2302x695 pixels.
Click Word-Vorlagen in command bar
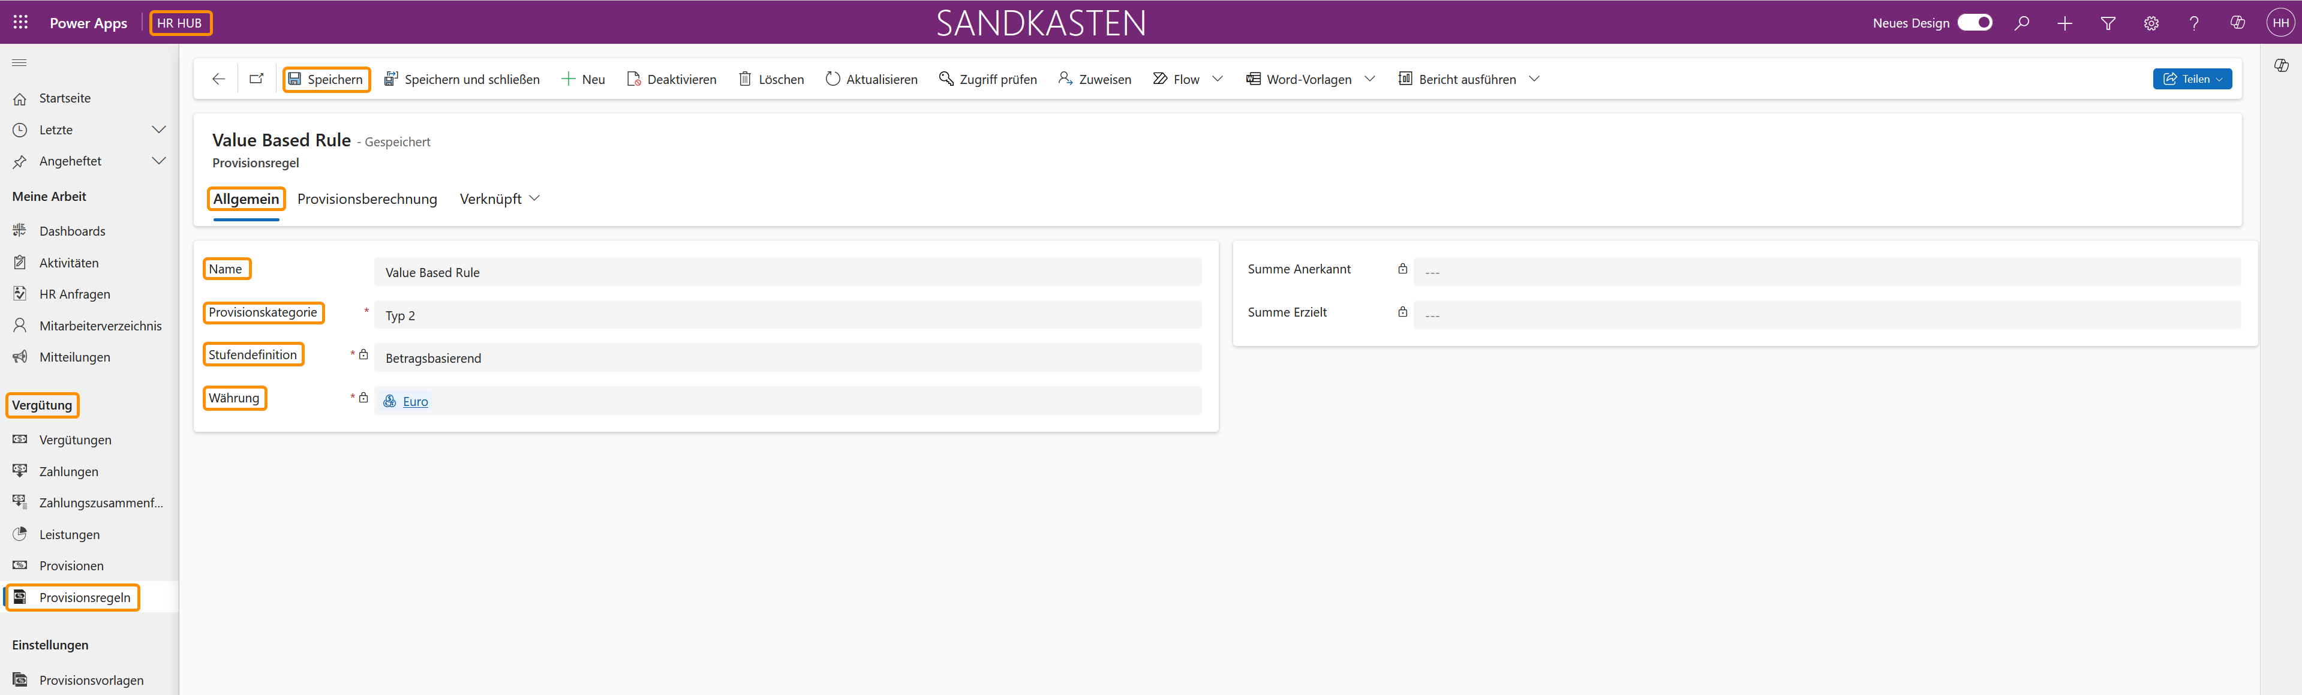[x=1299, y=80]
